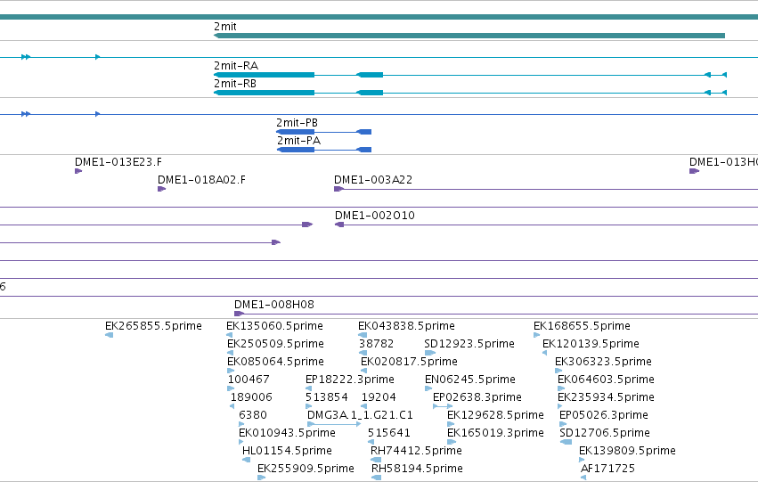Select EST EK250509.5prime

(x=275, y=344)
